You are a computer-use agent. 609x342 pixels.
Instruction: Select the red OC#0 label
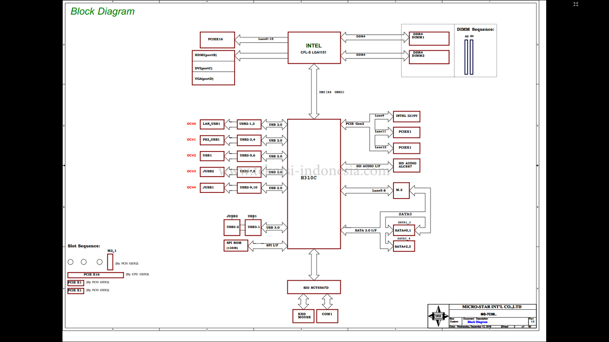(x=191, y=124)
